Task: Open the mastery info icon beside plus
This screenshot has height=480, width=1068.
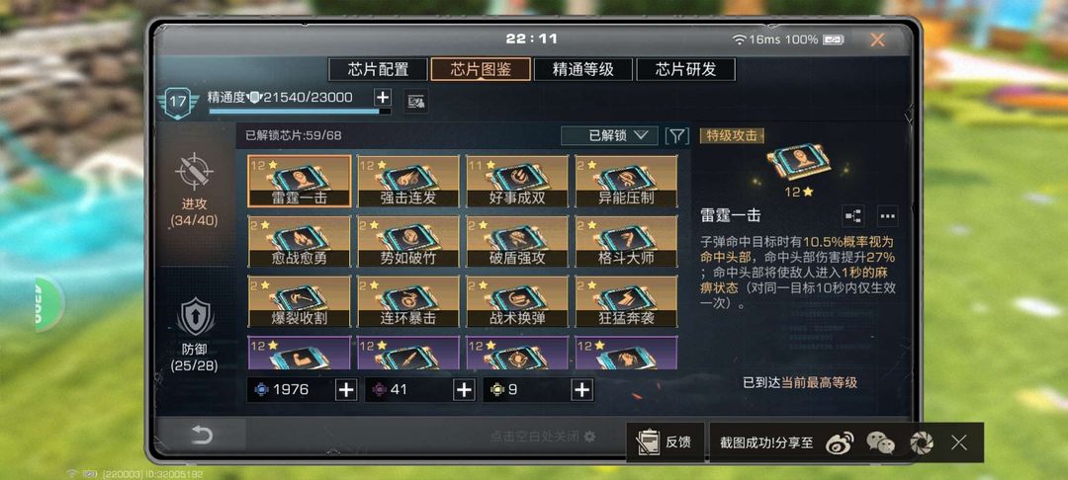Action: tap(414, 102)
